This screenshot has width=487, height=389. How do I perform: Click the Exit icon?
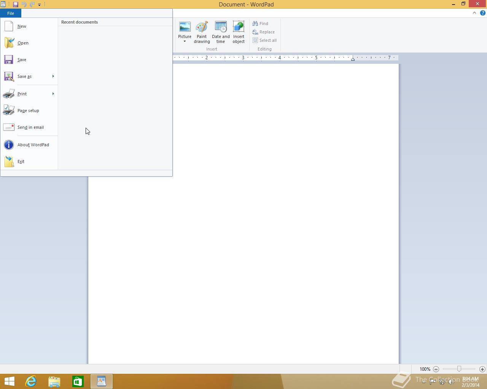coord(9,161)
